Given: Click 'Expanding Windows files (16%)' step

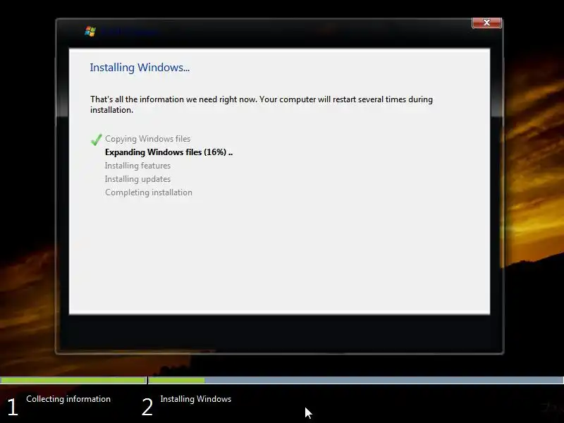Looking at the screenshot, I should [168, 152].
